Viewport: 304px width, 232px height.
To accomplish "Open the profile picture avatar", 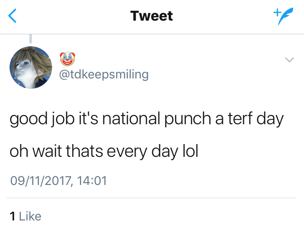I will [x=31, y=67].
